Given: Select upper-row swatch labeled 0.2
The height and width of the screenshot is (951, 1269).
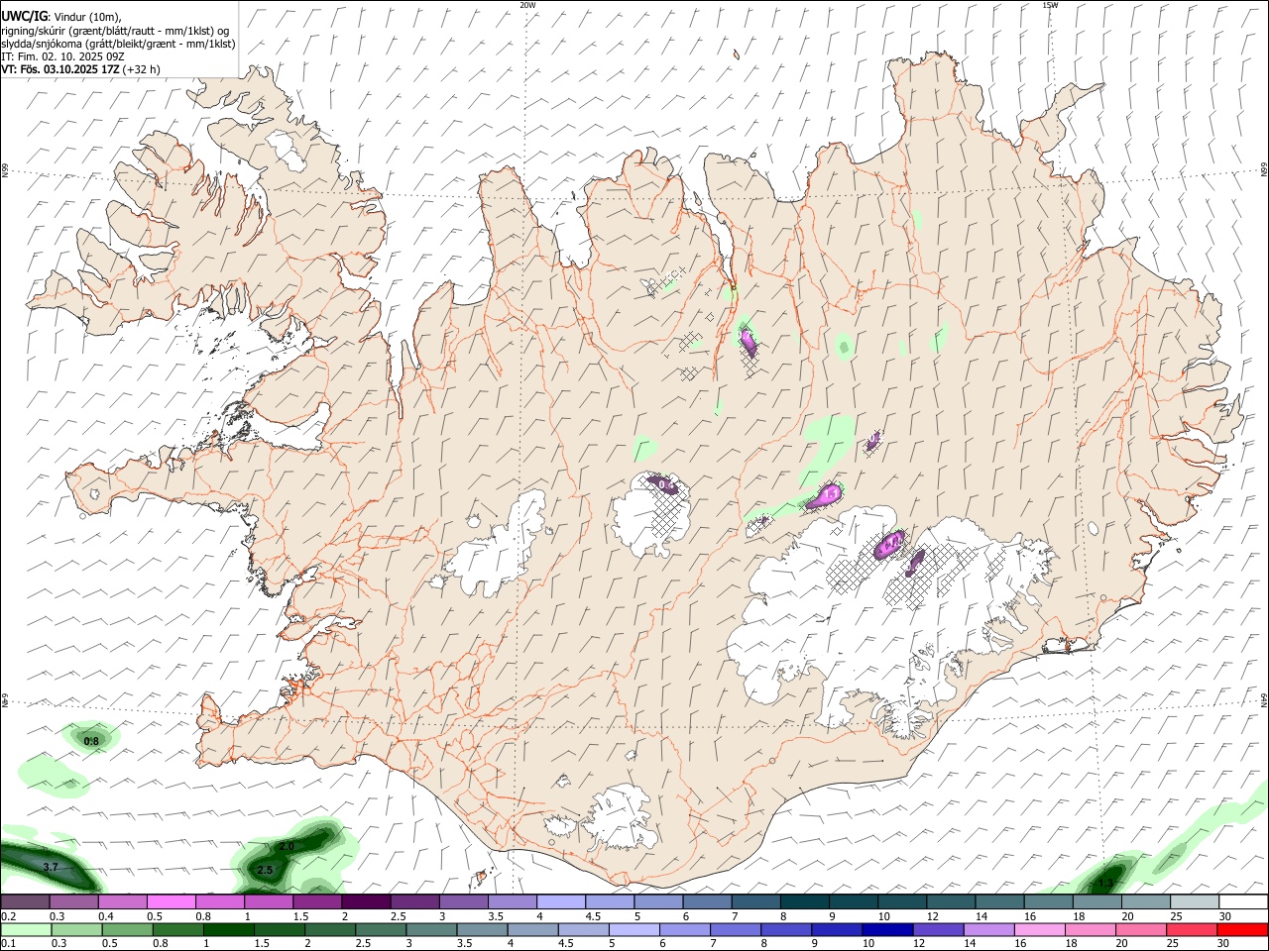Looking at the screenshot, I should [25, 901].
